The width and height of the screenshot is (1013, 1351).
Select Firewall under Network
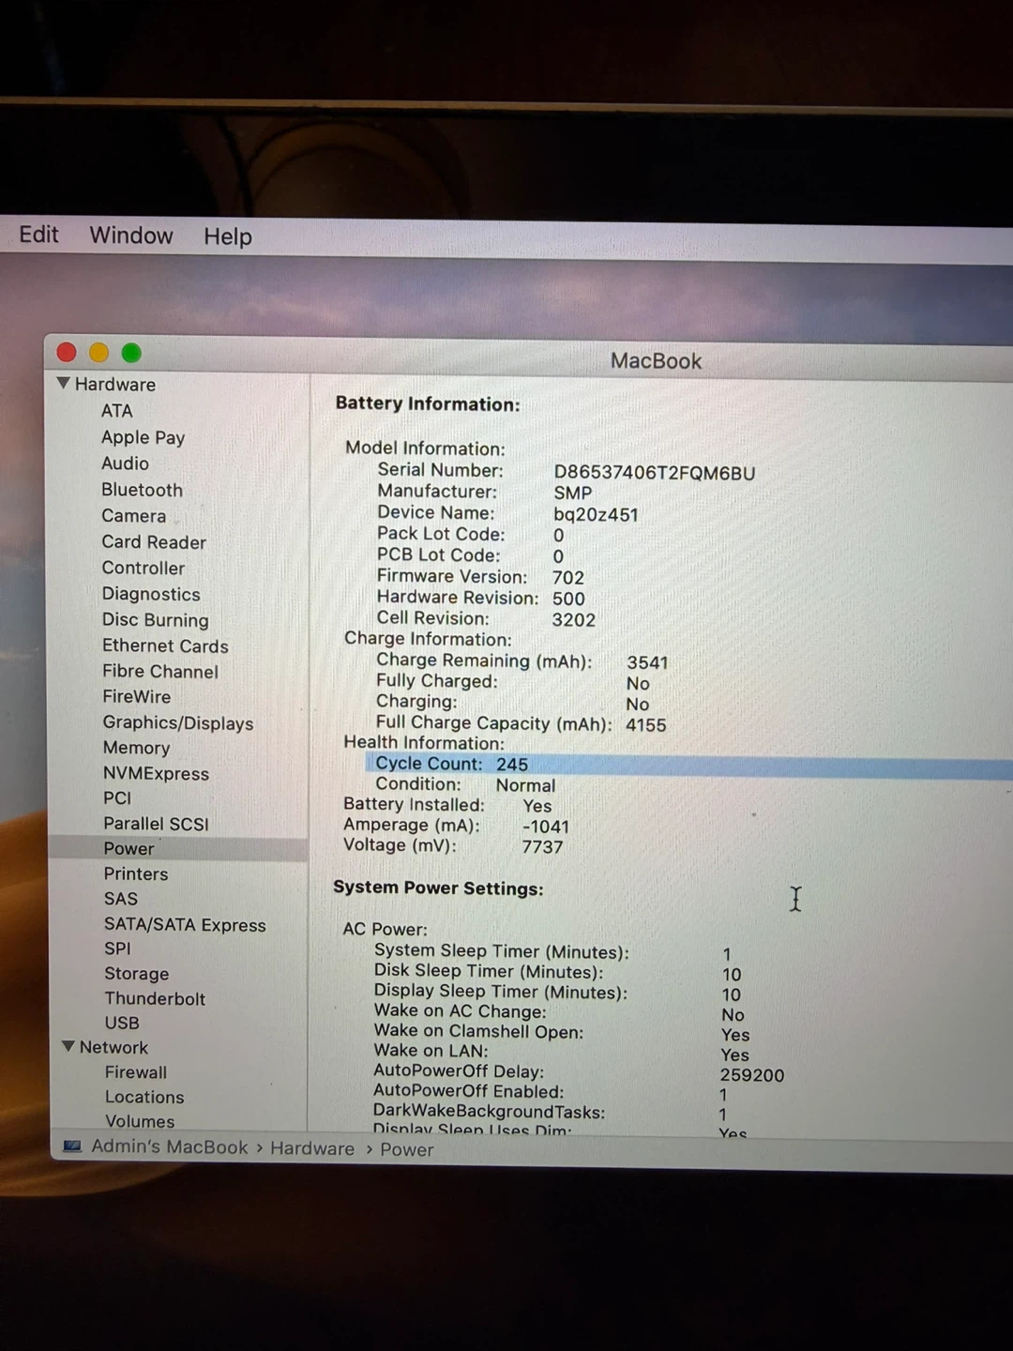tap(136, 1072)
